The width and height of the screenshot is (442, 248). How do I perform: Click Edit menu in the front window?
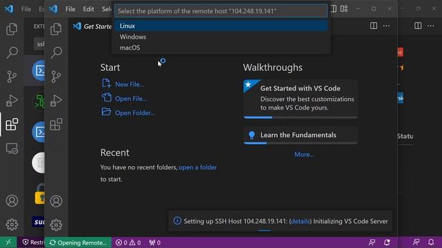click(x=88, y=9)
